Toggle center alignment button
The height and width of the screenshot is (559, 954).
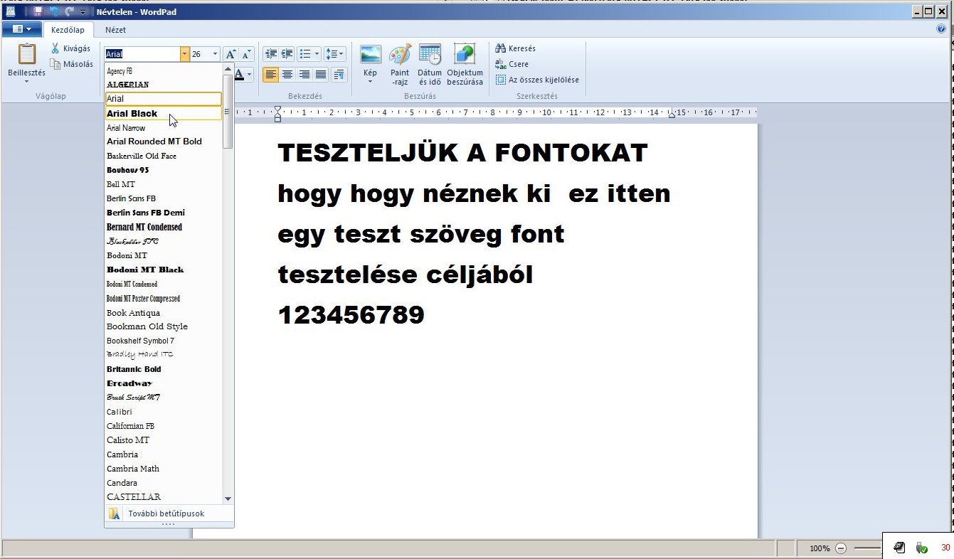coord(287,74)
